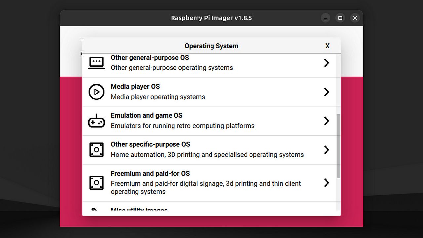Click the gamepad icon for Emulation and game OS
The image size is (423, 238).
pos(96,121)
